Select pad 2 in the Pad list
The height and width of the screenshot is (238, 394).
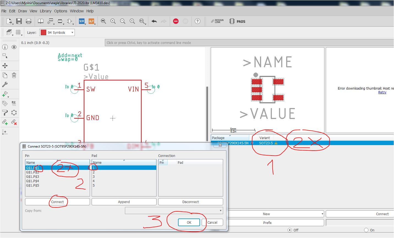point(124,172)
